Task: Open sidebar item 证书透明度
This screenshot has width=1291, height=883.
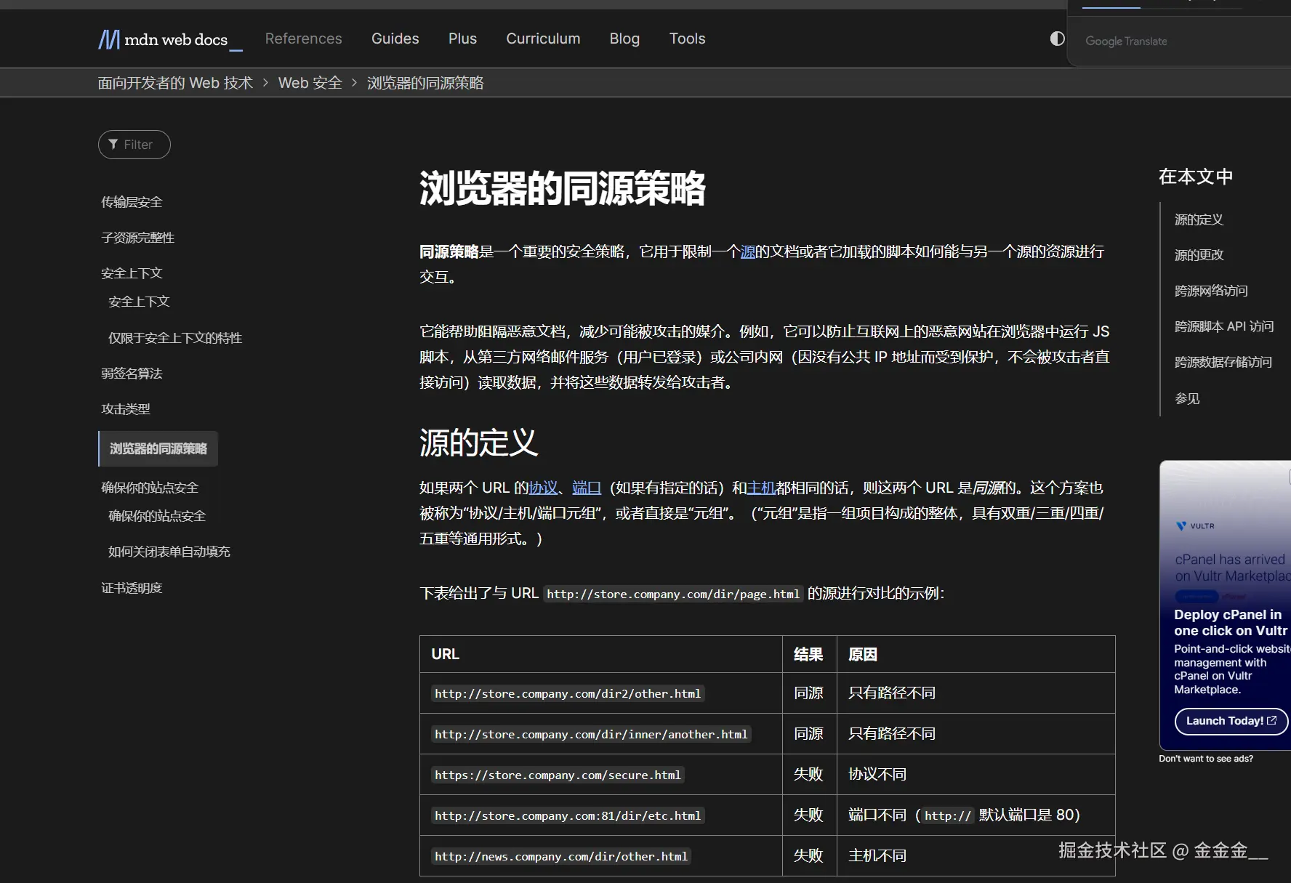Action: (132, 588)
